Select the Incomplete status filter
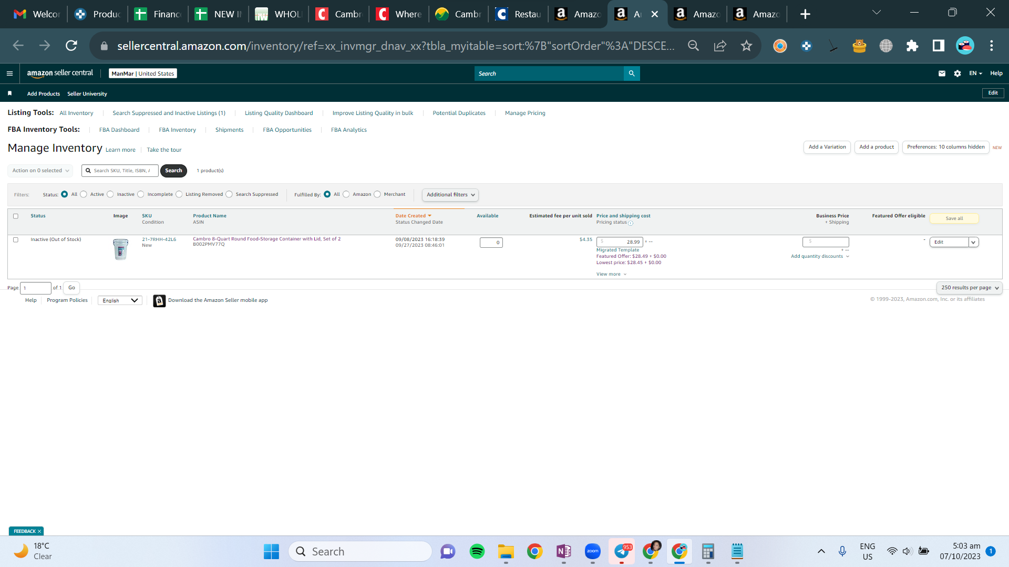The height and width of the screenshot is (567, 1009). coord(141,194)
